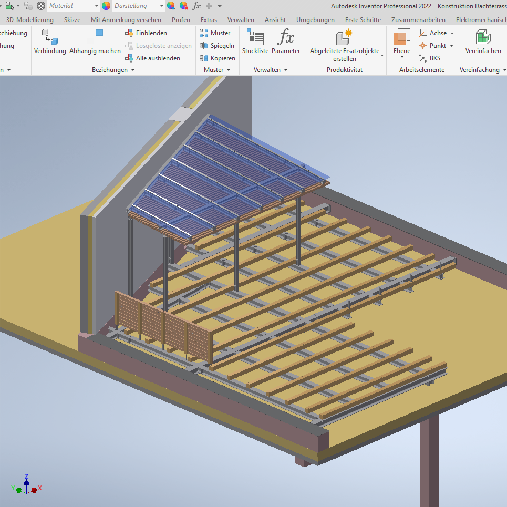
Task: Click Abgeleitete Ersatzobjekte erstellen icon
Action: (x=344, y=37)
